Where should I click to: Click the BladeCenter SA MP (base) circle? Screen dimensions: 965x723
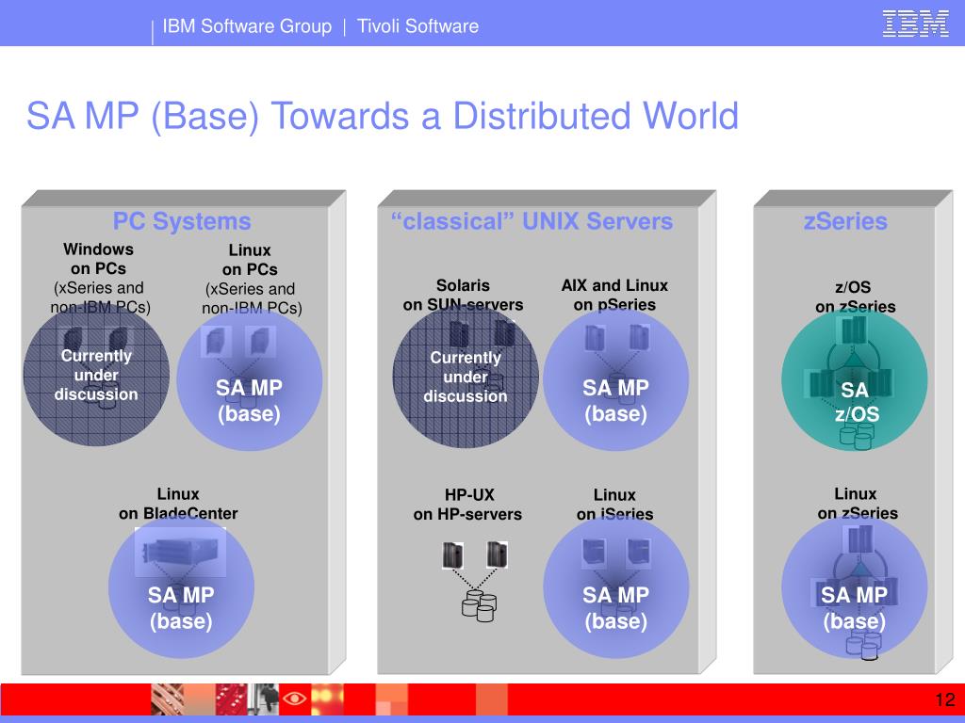pos(181,587)
